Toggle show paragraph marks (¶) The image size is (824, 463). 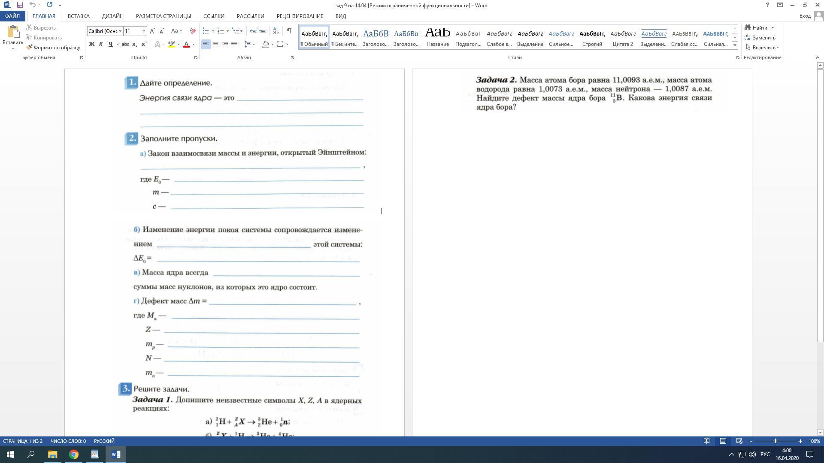[x=289, y=31]
